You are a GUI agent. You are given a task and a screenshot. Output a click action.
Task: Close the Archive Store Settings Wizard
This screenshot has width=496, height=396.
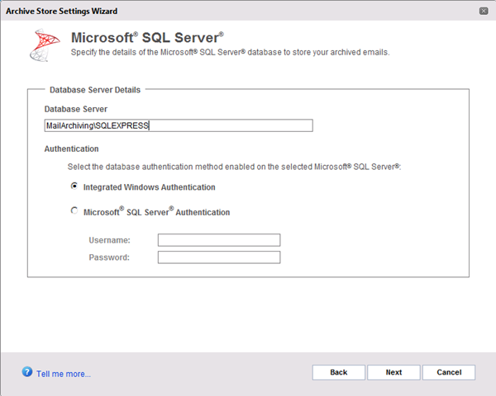[x=484, y=11]
